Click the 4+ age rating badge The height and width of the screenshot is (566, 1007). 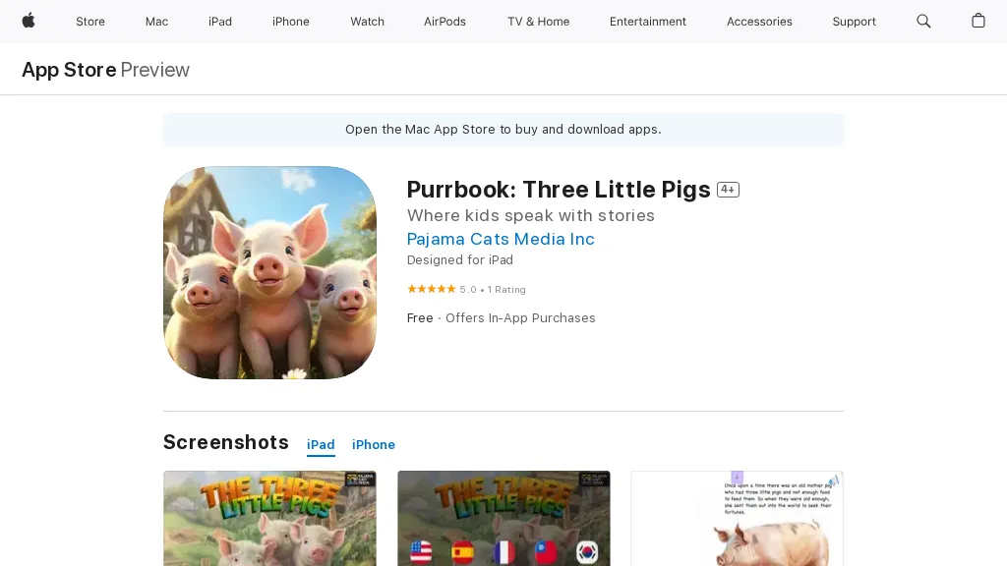[x=728, y=190]
